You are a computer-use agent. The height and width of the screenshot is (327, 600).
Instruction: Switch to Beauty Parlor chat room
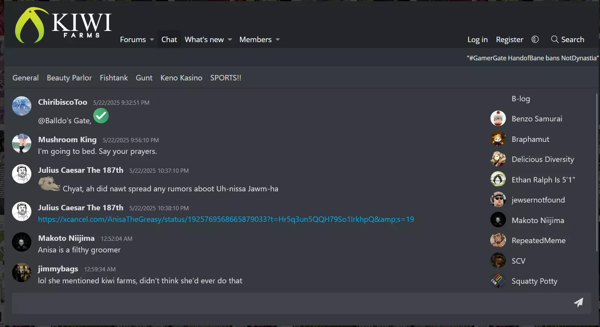coord(69,78)
